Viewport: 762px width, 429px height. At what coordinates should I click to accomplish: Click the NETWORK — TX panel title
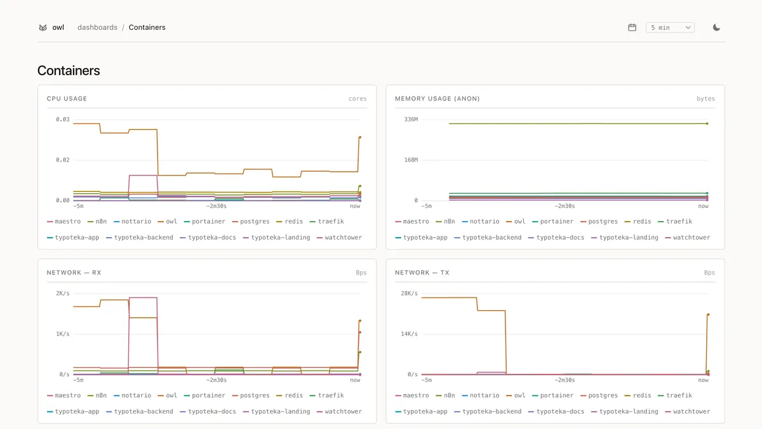422,273
